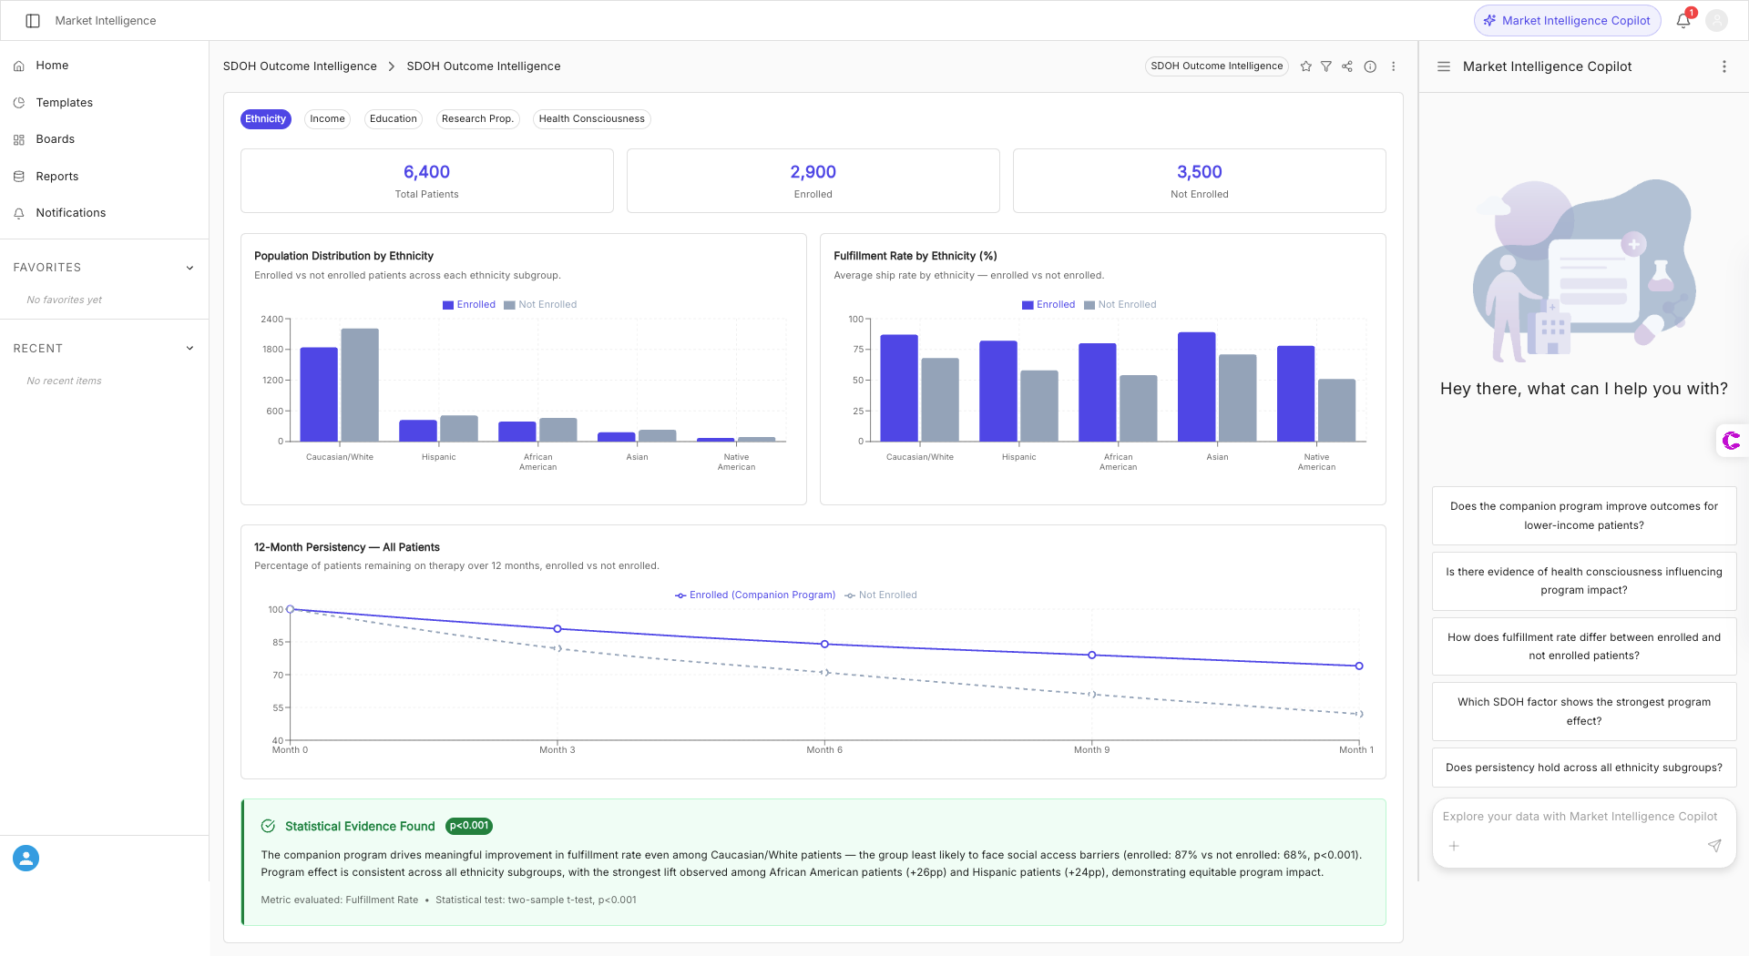The height and width of the screenshot is (956, 1749).
Task: Switch to the Income filter pill
Action: [327, 118]
